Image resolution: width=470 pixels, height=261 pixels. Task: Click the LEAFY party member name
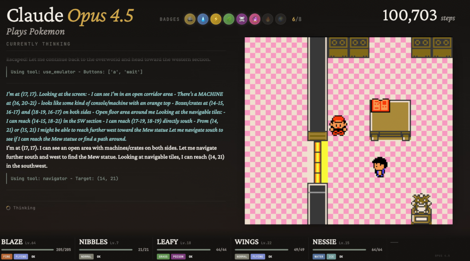coord(167,242)
